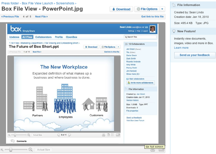Image resolution: width=216 pixels, height=154 pixels.
Task: Click collaborator 'Amy White'
Action: pyautogui.click(x=131, y=65)
